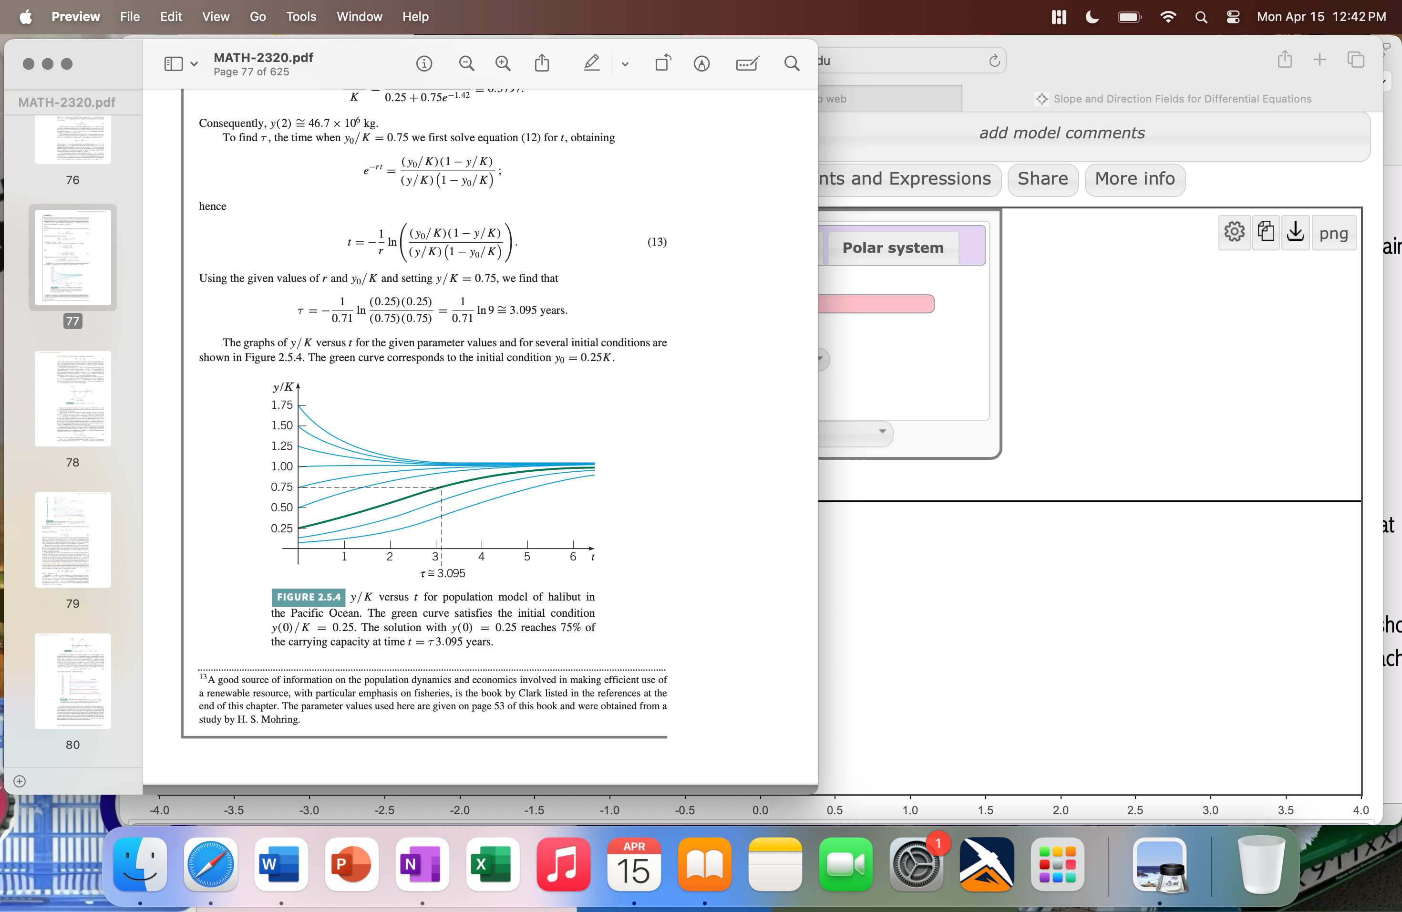Search the PDF with magnifier icon
1402x912 pixels.
792,63
